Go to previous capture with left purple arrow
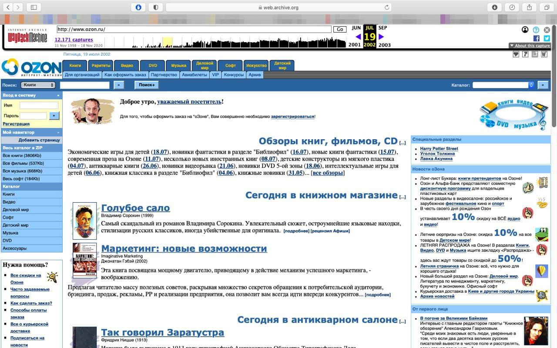557x348 pixels. click(x=358, y=37)
